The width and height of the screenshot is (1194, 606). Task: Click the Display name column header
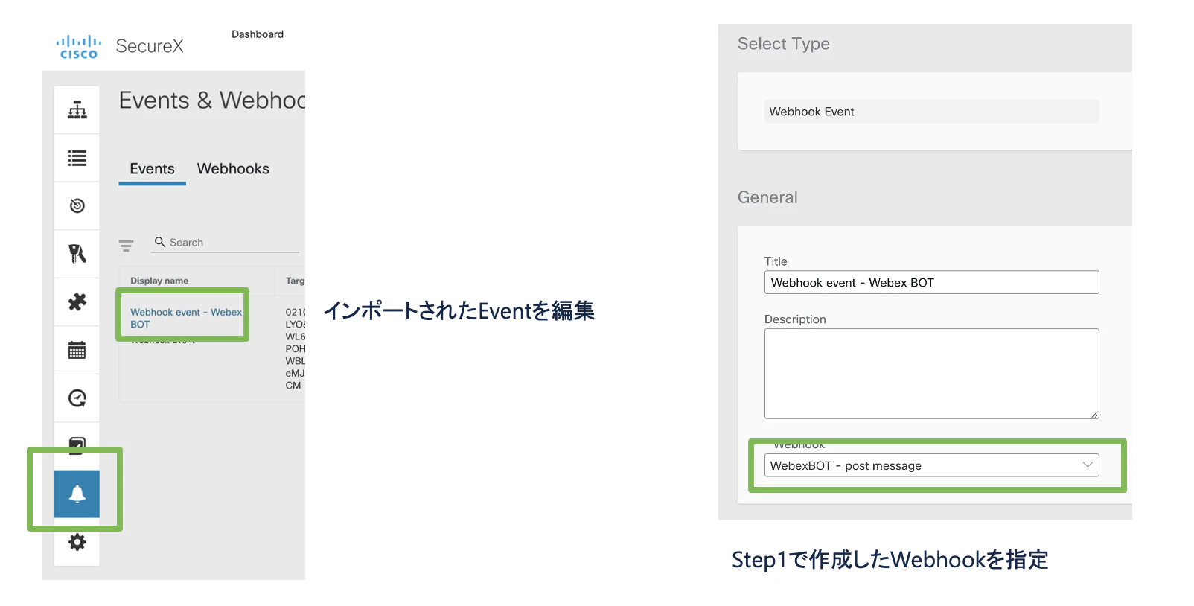coord(159,281)
